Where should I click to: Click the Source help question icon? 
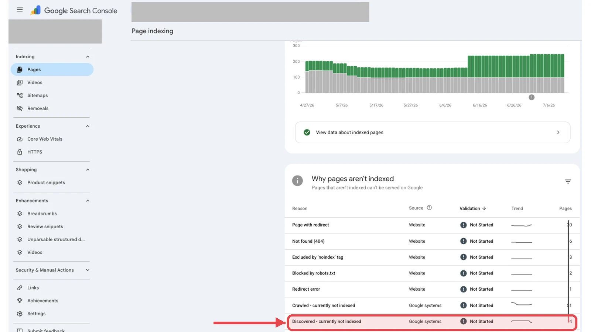pos(429,208)
